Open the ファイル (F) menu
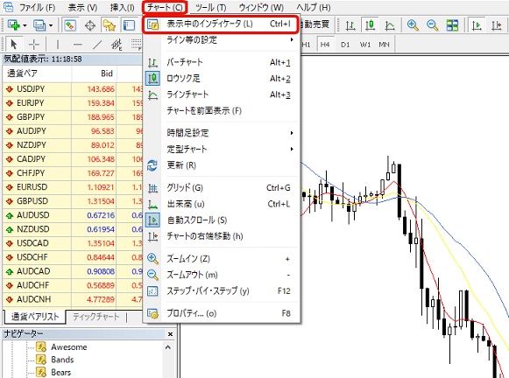 tap(37, 8)
